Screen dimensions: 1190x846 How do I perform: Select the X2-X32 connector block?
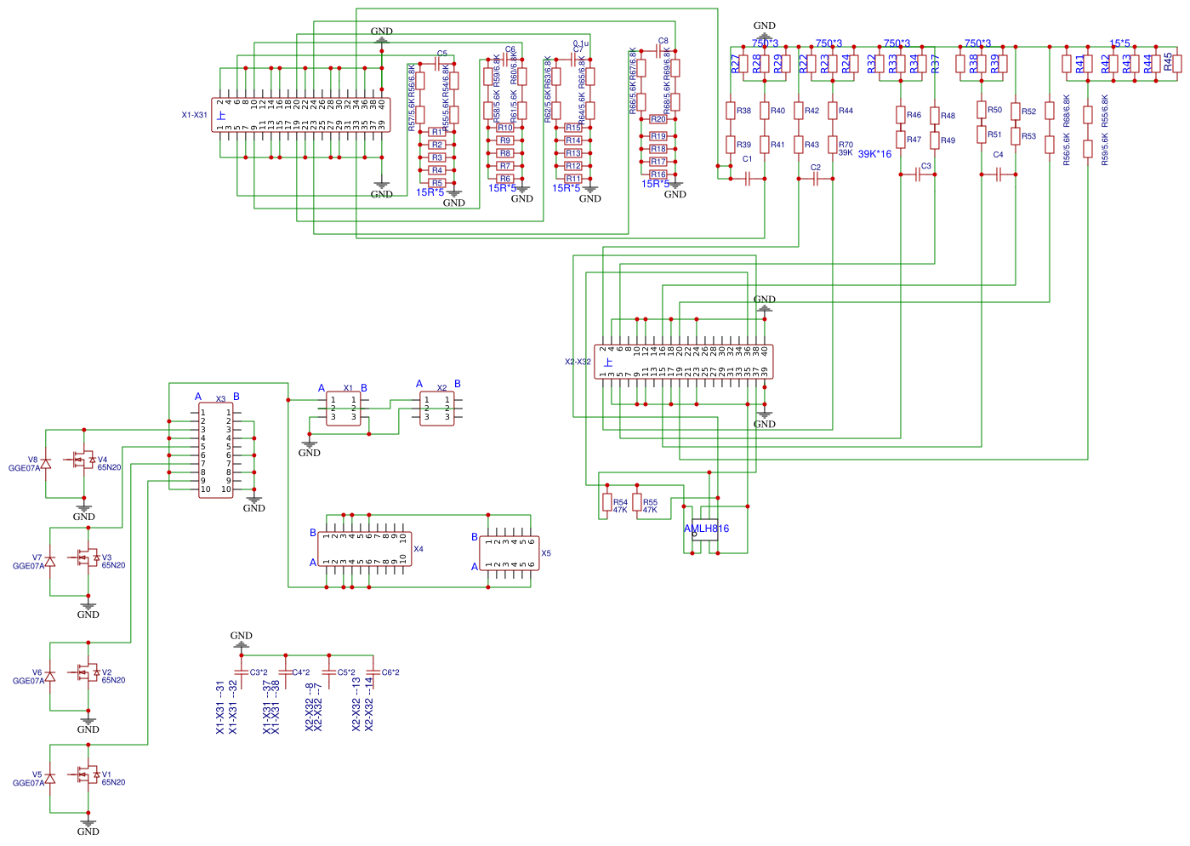[x=684, y=361]
